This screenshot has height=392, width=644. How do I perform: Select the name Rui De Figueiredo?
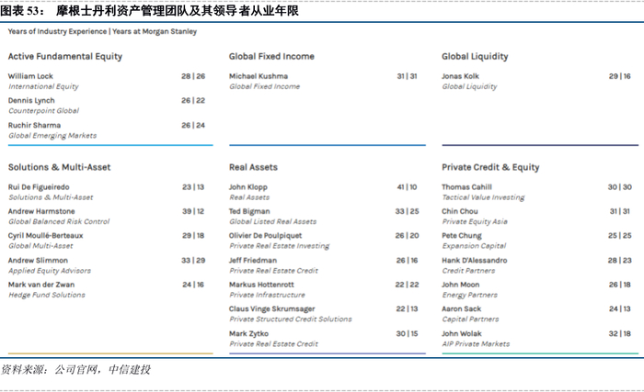(39, 187)
